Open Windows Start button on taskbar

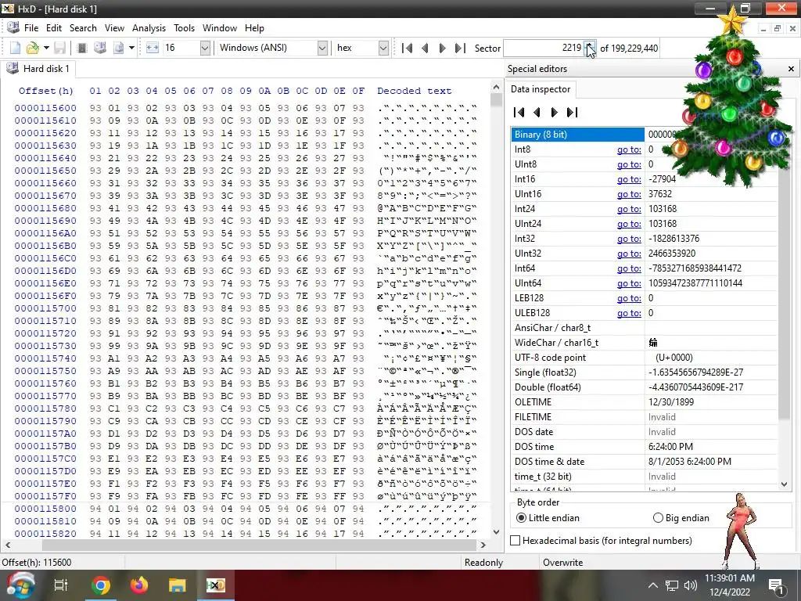20,585
